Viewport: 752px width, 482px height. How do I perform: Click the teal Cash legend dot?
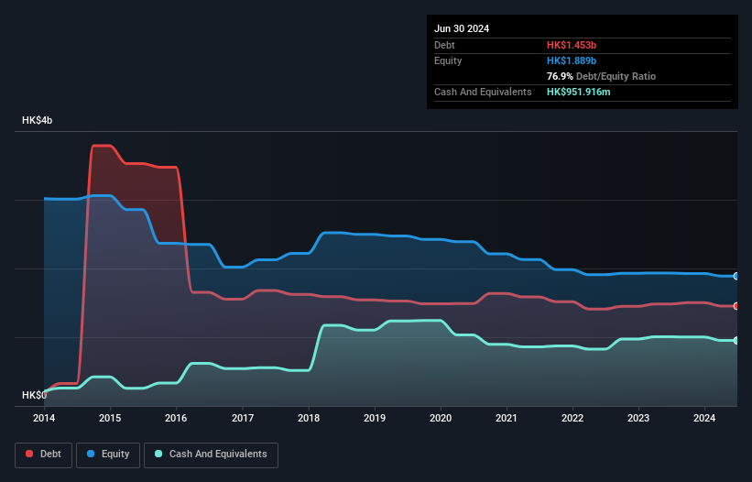pos(158,454)
